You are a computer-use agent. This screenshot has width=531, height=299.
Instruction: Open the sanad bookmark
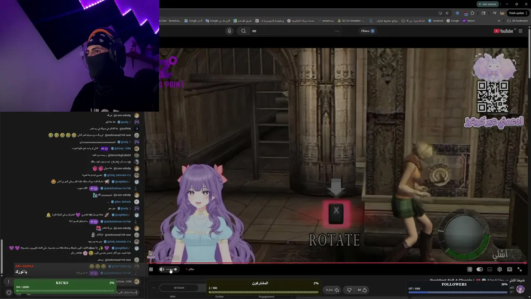click(326, 21)
